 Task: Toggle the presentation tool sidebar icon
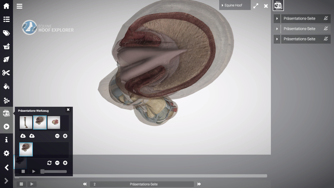pyautogui.click(x=6, y=113)
